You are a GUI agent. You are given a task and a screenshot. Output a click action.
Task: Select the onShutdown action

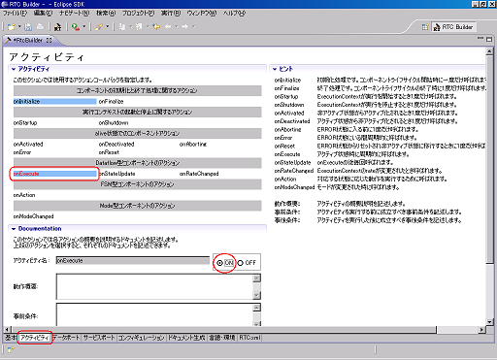pos(114,123)
